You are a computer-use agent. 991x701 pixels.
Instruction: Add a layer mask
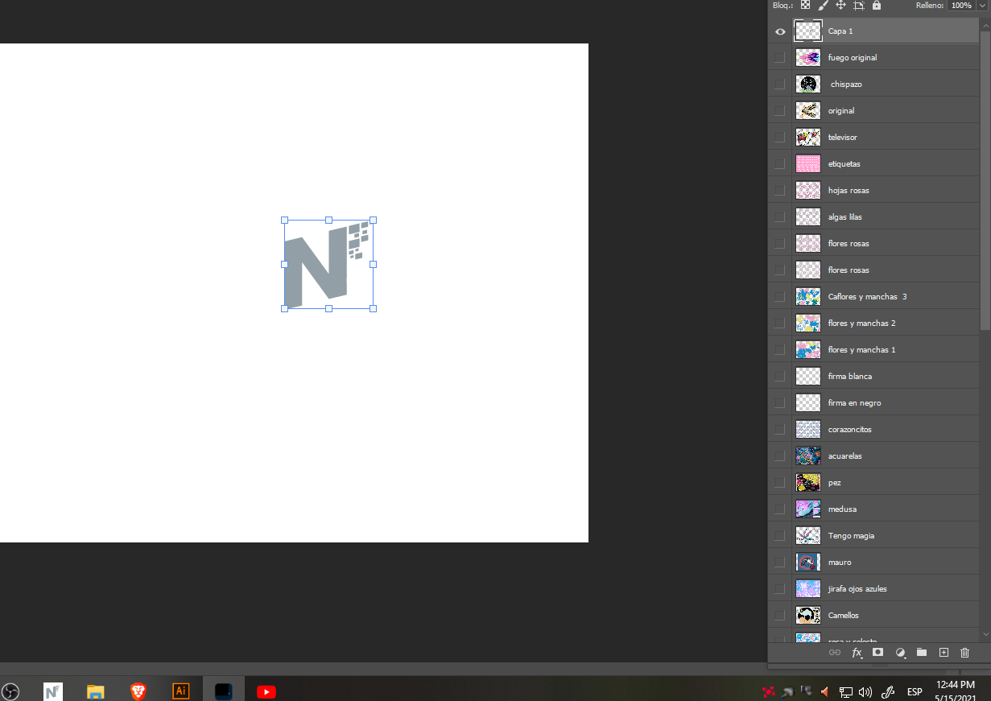click(878, 652)
